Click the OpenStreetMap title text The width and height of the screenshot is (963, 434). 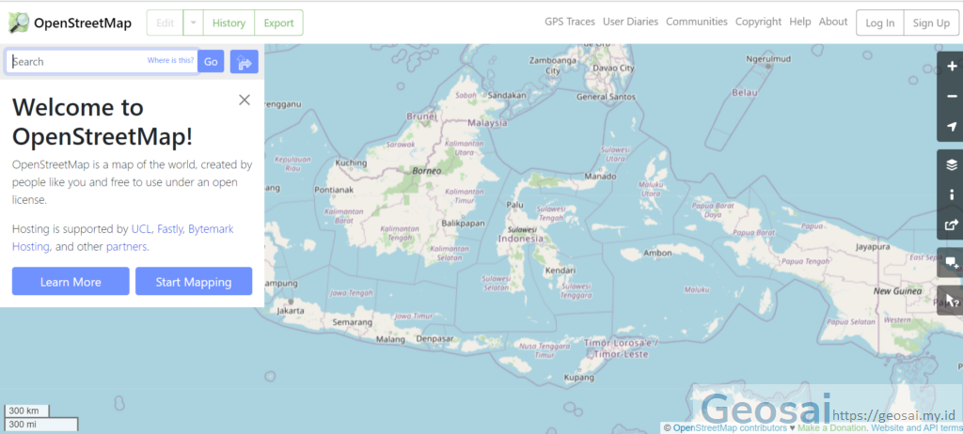click(x=83, y=23)
